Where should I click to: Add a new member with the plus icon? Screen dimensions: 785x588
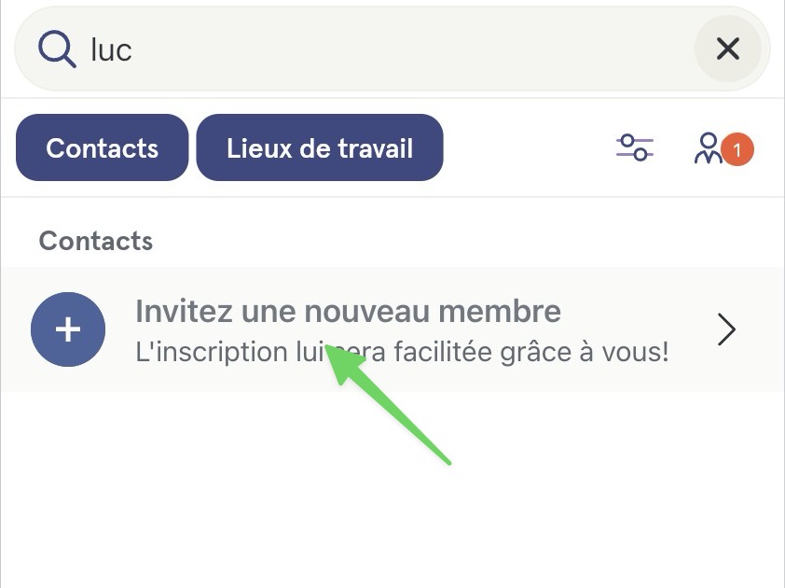(68, 329)
